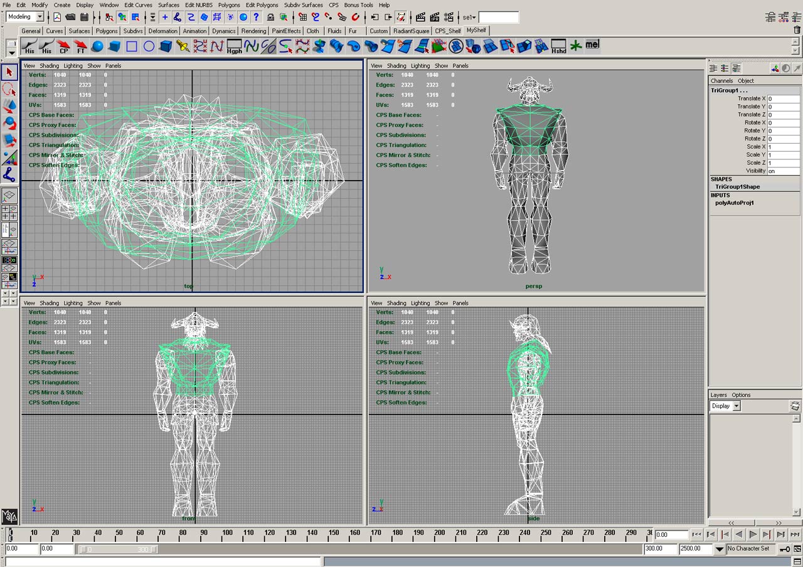Image resolution: width=803 pixels, height=567 pixels.
Task: Toggle the auto keyframe key button
Action: [784, 549]
